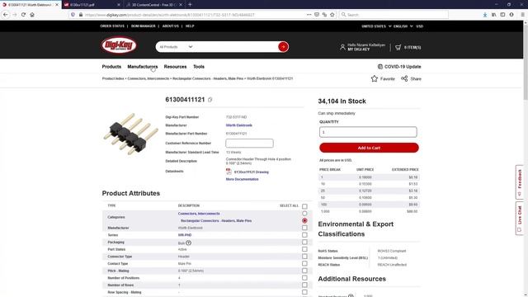528x297 pixels.
Task: Open the Feedback side tab
Action: tap(519, 181)
